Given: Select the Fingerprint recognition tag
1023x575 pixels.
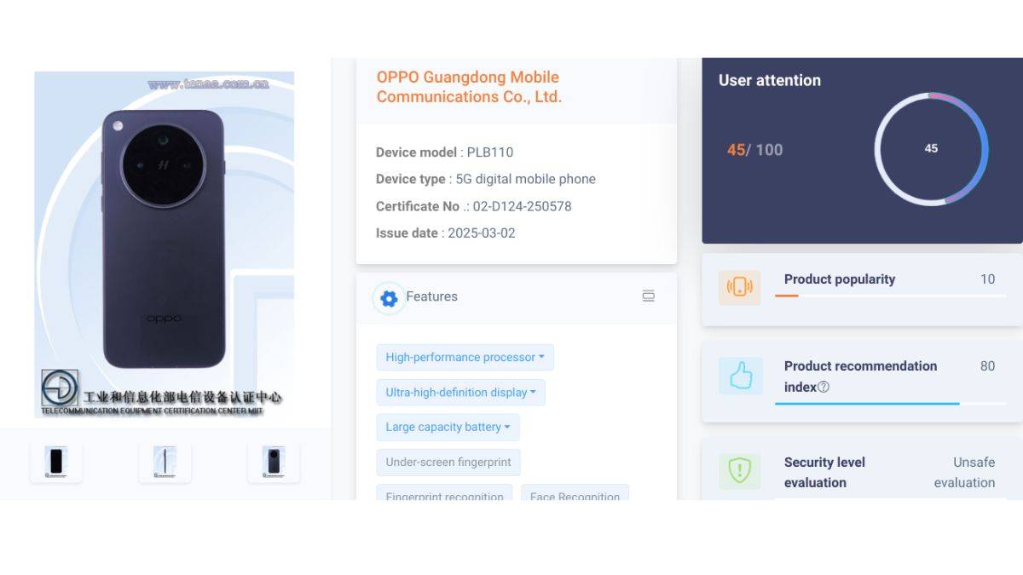Looking at the screenshot, I should (444, 494).
